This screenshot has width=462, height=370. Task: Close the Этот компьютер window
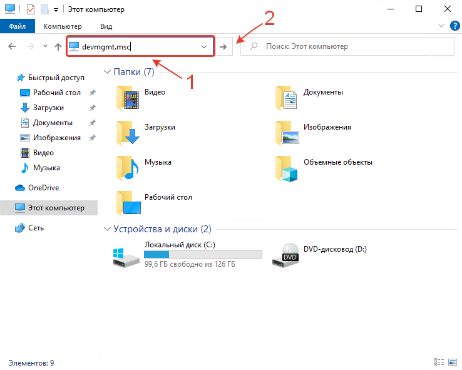(x=447, y=9)
